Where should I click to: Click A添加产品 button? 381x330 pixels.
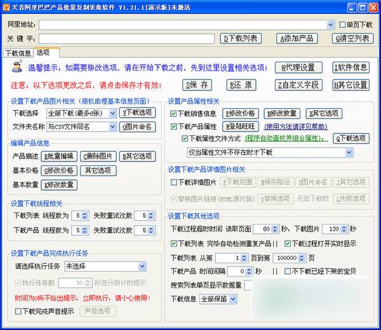(297, 38)
